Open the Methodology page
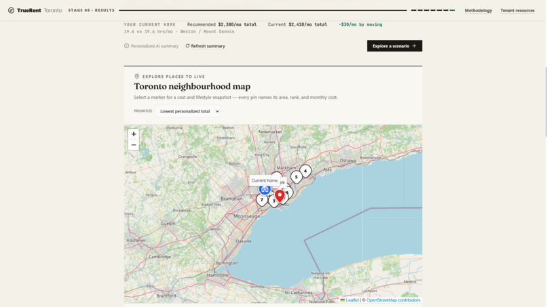Viewport: 547px width, 307px height. (478, 10)
